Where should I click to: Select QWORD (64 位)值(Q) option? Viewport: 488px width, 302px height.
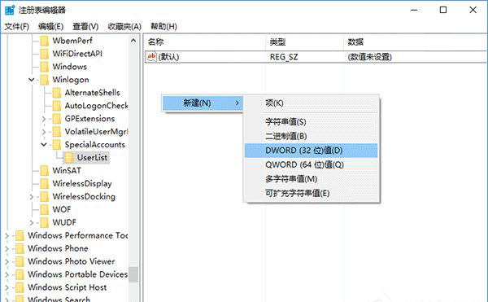pyautogui.click(x=312, y=164)
